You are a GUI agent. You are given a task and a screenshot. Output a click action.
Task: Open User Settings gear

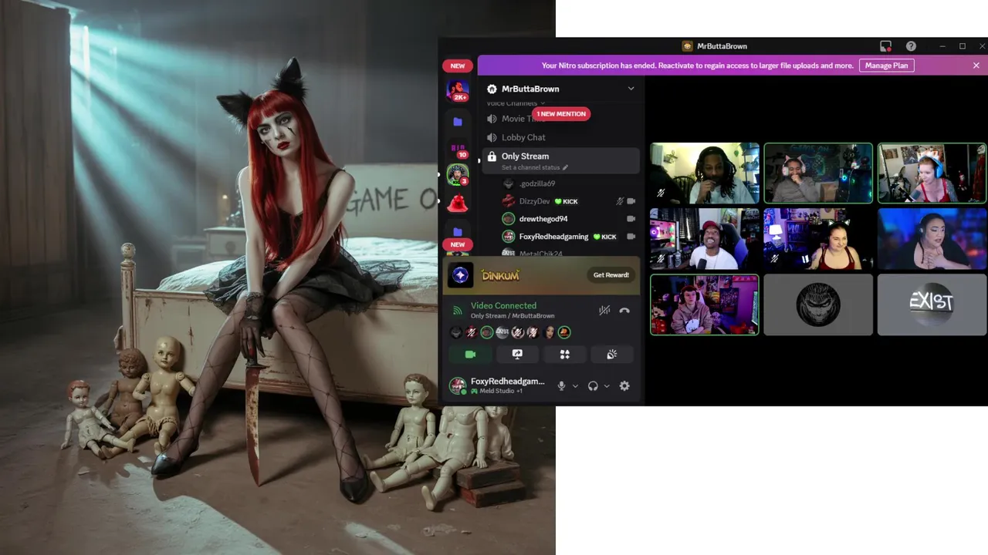coord(624,386)
